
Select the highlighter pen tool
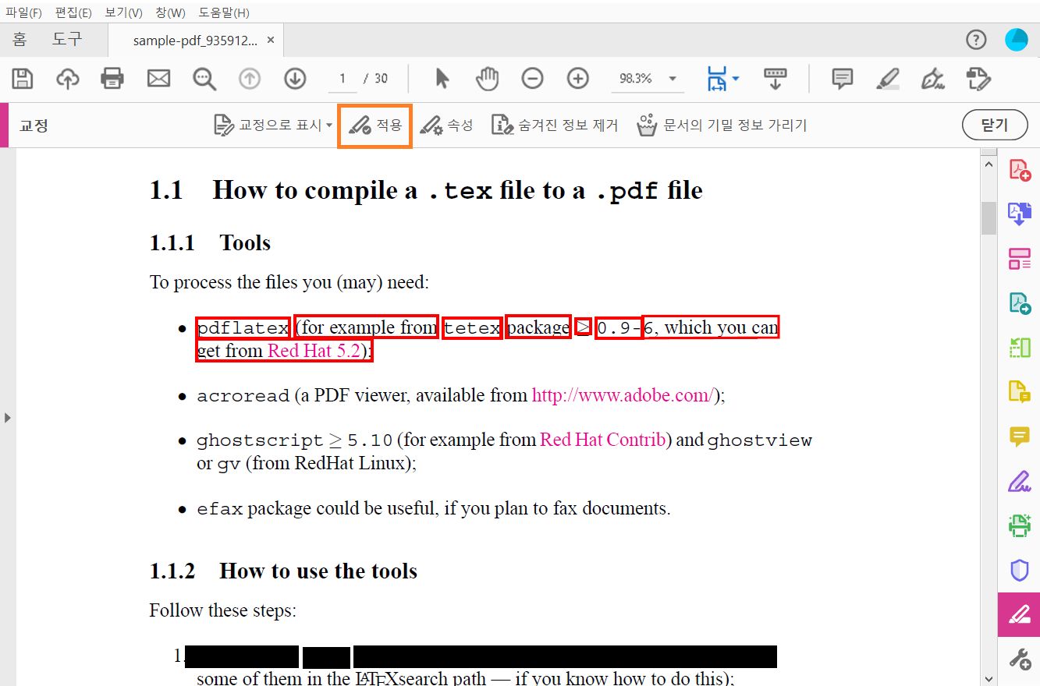point(887,78)
